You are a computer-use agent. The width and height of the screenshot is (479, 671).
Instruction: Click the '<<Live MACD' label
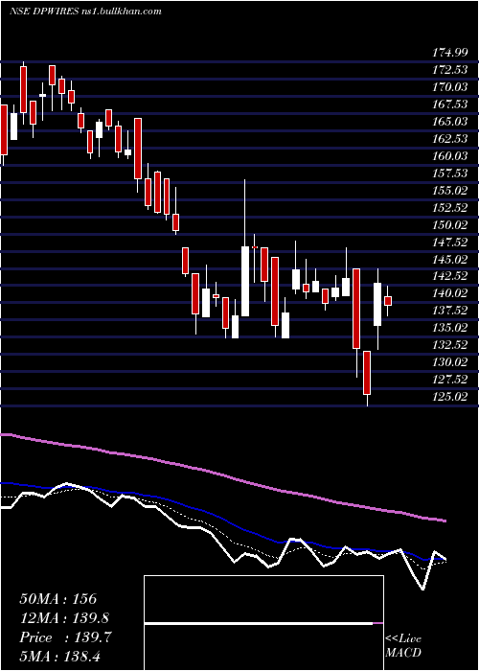click(403, 646)
